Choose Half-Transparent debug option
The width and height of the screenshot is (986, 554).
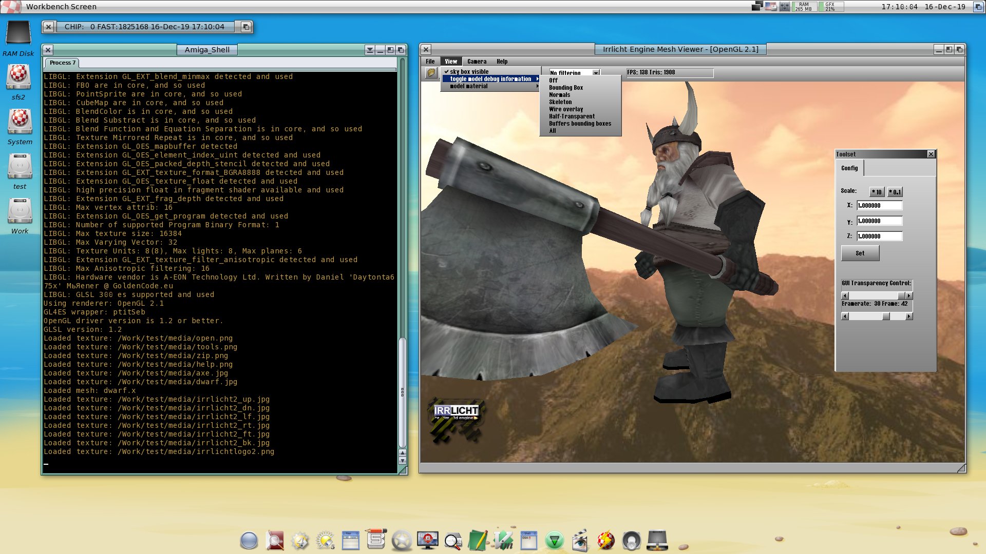pos(580,116)
